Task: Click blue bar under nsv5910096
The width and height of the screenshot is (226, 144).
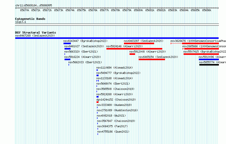Action: coord(209,59)
